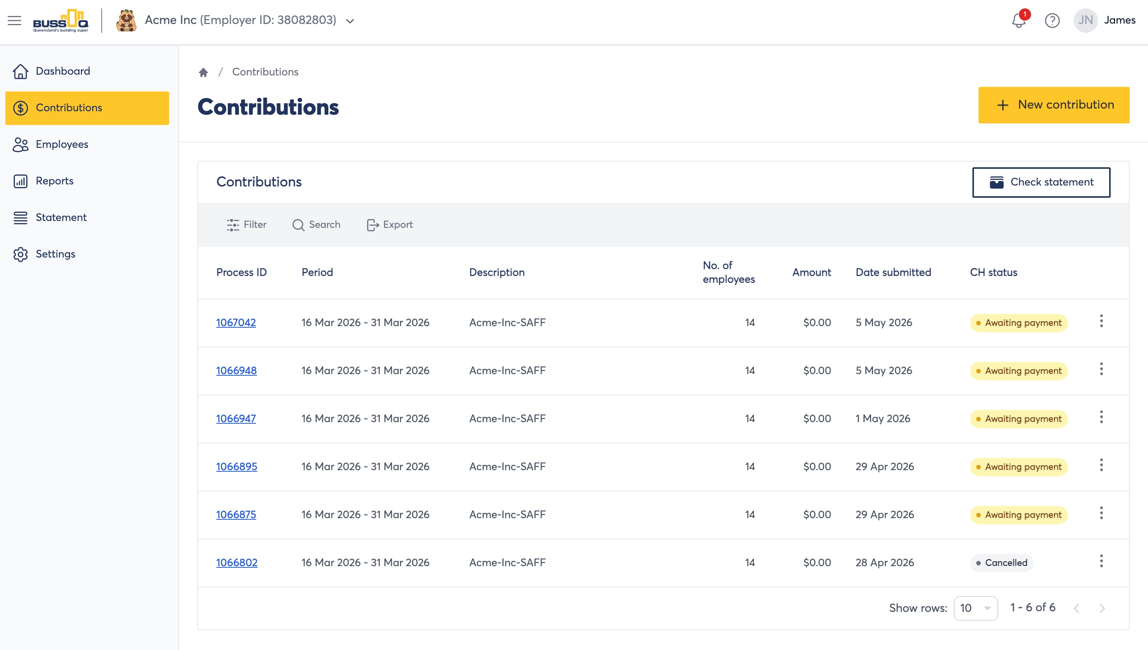Open the hamburger navigation menu
1148x650 pixels.
pyautogui.click(x=14, y=21)
